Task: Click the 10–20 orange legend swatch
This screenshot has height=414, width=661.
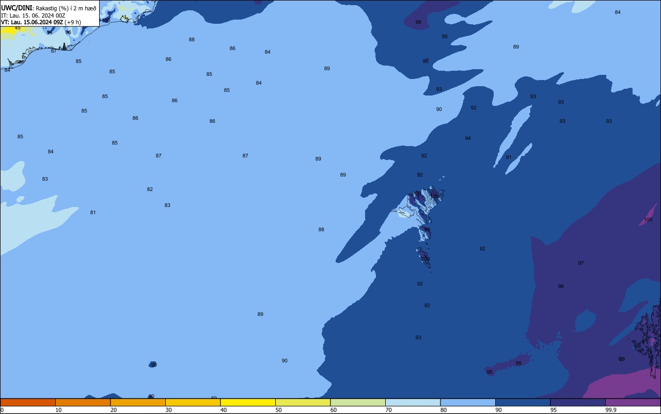Action: point(83,402)
